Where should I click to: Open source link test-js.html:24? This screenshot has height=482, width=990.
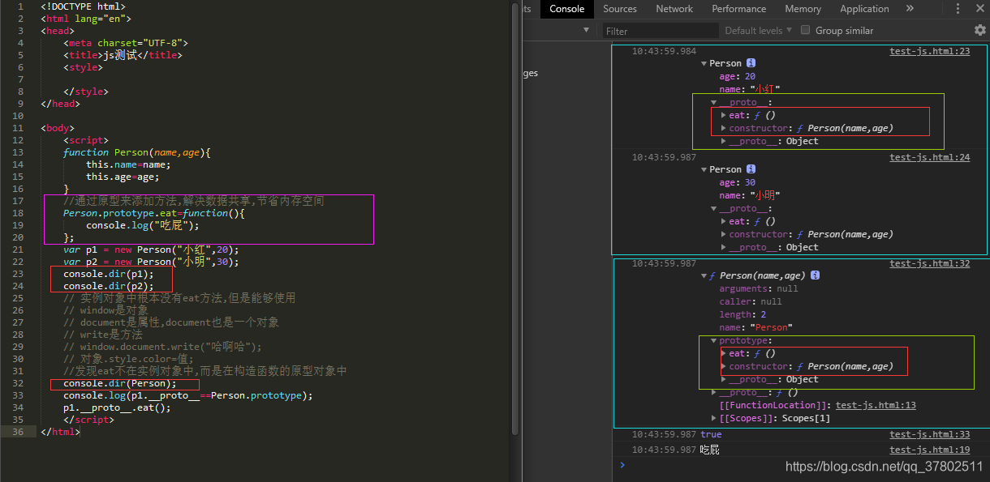point(930,157)
